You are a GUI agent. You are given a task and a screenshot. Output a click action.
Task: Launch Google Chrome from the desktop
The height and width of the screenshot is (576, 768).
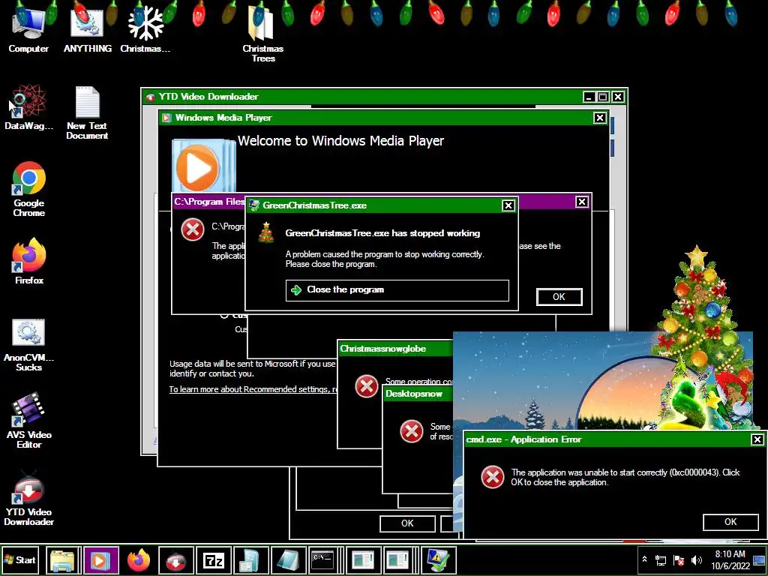click(29, 189)
